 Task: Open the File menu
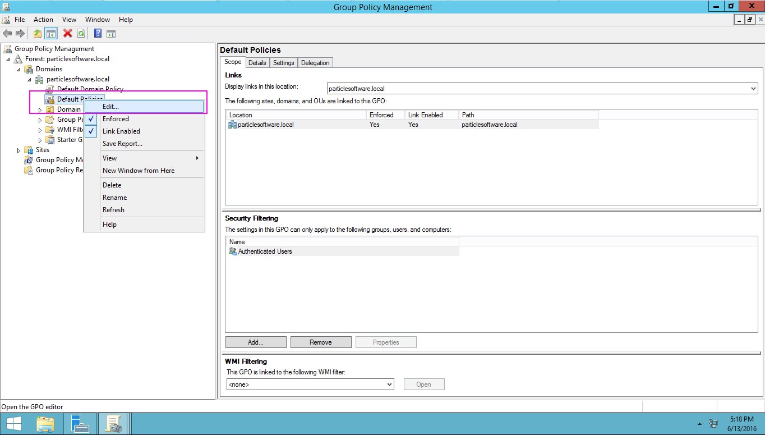(x=20, y=20)
